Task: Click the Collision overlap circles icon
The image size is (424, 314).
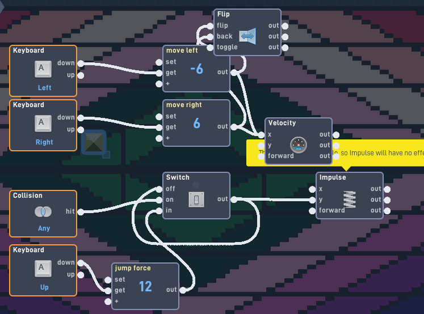Action: [43, 211]
